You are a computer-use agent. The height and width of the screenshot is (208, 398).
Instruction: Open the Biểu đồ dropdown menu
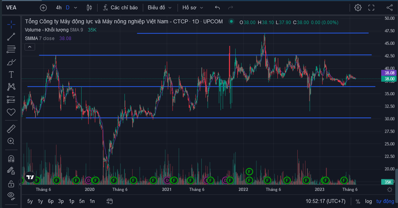[x=160, y=8]
